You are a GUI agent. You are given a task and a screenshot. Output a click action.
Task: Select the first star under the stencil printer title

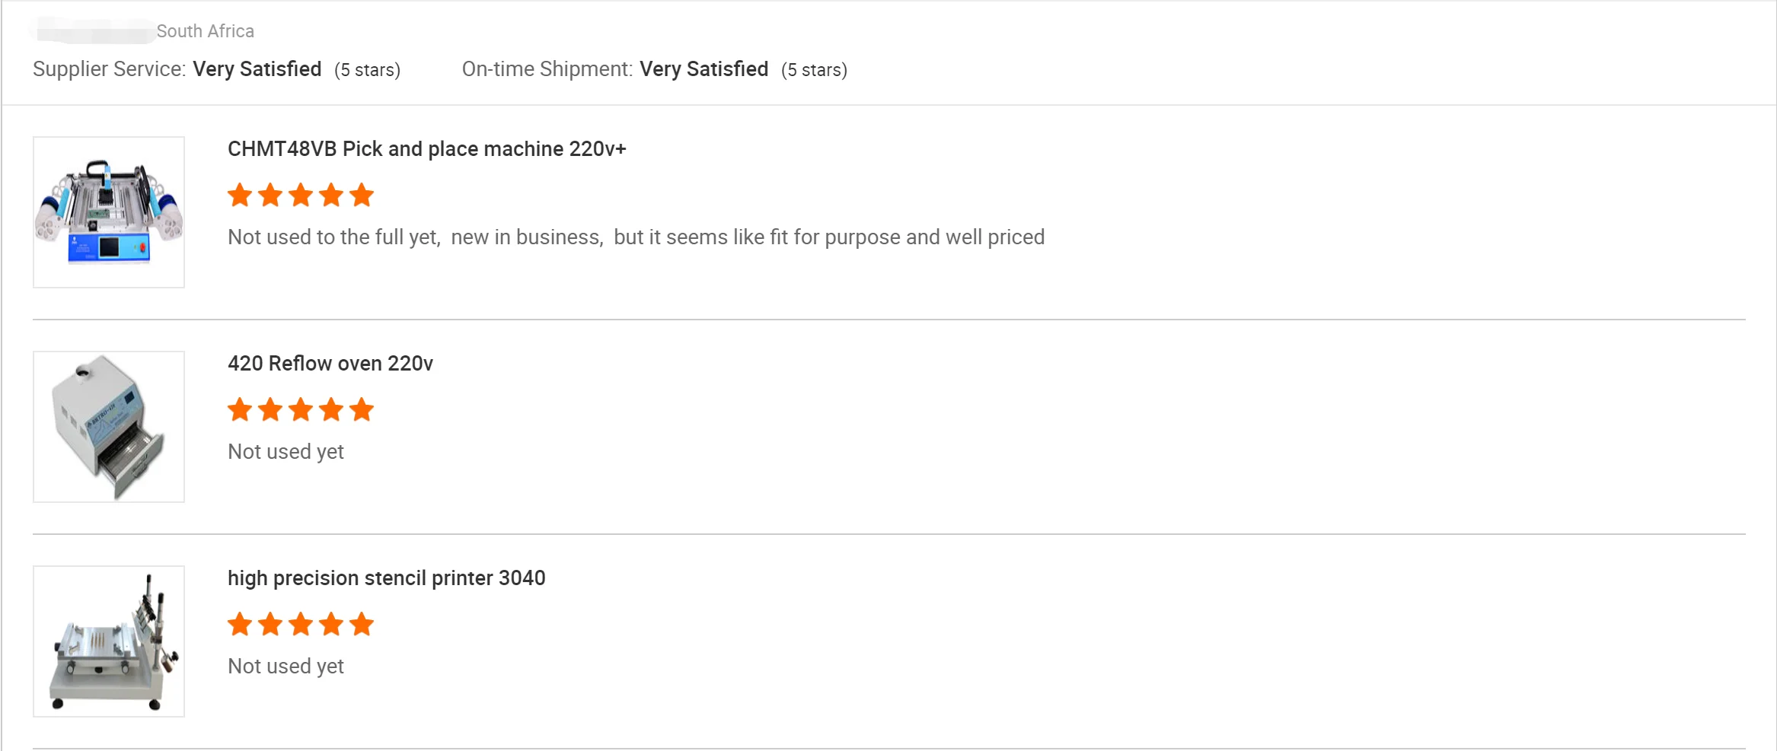240,625
